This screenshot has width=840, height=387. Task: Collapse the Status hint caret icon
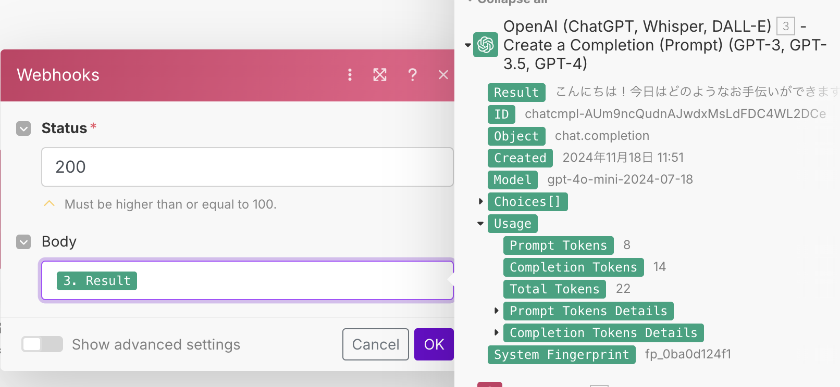click(50, 204)
